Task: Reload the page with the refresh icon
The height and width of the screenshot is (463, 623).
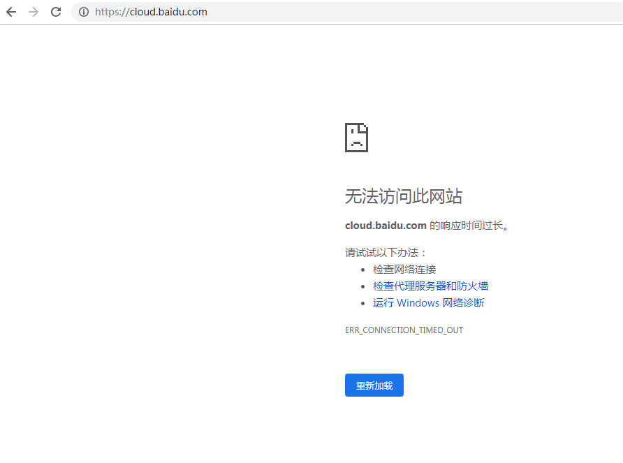Action: click(56, 12)
